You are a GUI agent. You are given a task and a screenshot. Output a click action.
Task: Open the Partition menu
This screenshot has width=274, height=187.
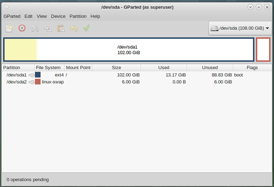pyautogui.click(x=78, y=16)
